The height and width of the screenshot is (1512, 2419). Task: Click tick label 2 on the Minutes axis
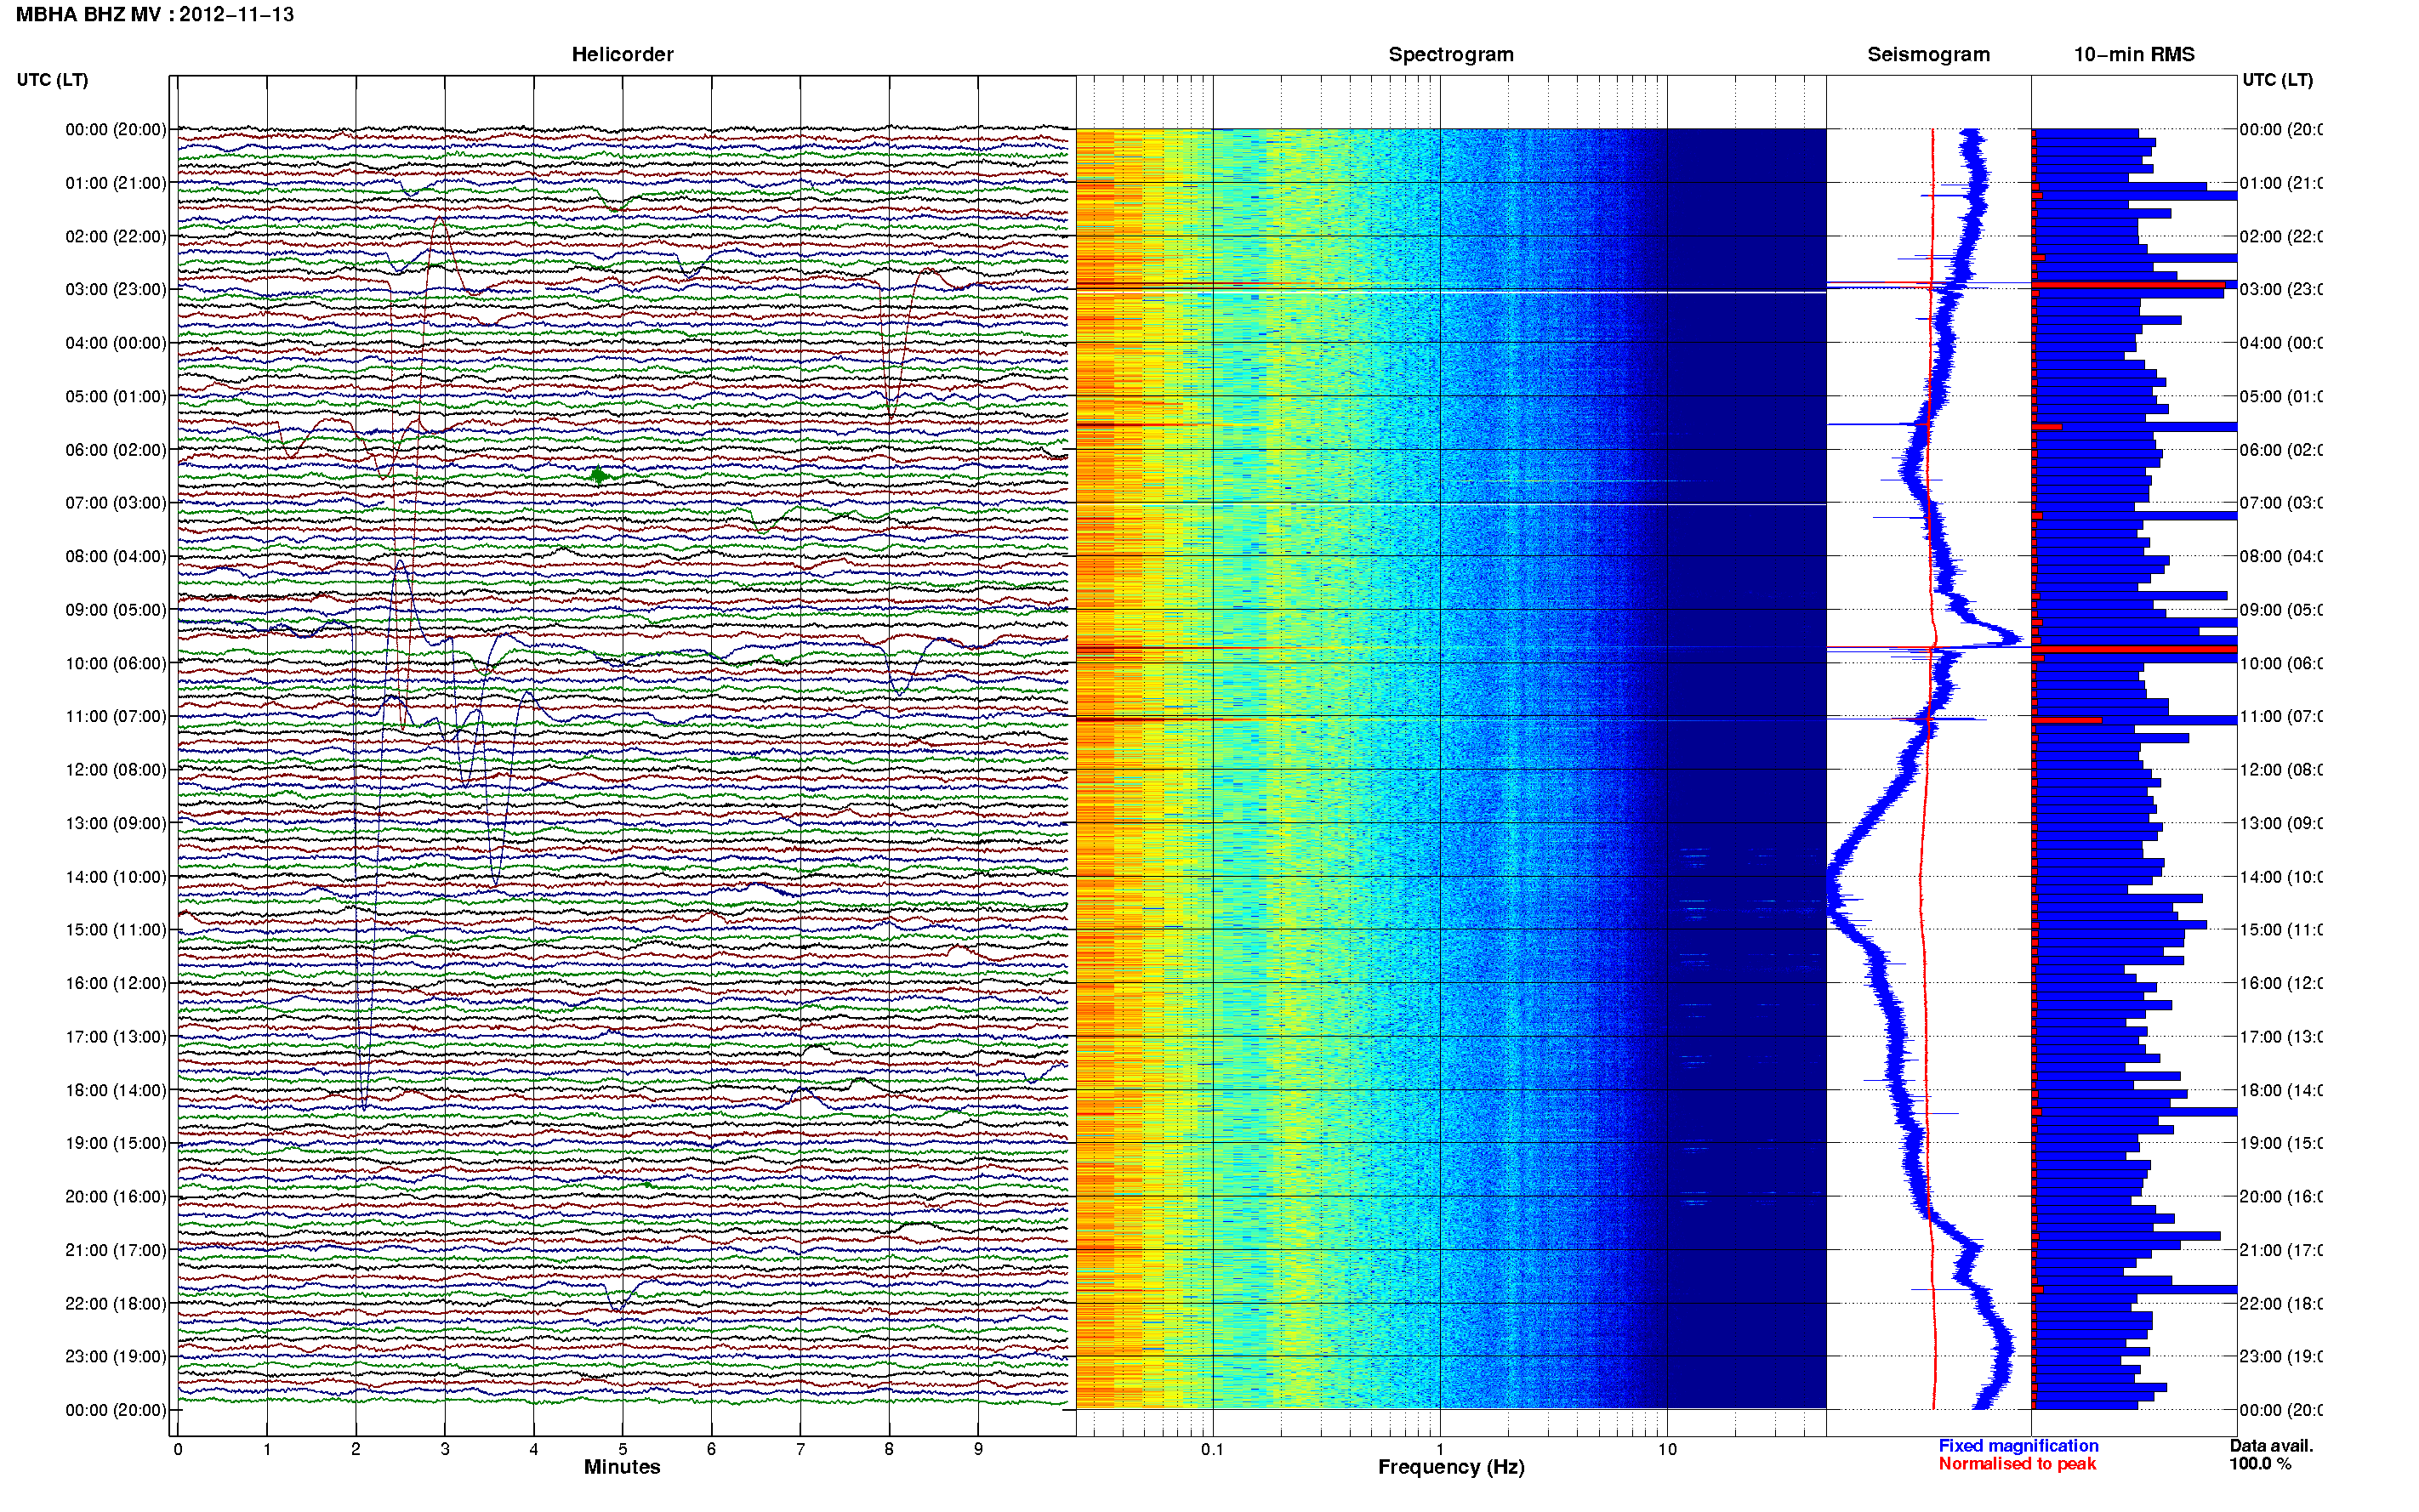click(x=356, y=1450)
